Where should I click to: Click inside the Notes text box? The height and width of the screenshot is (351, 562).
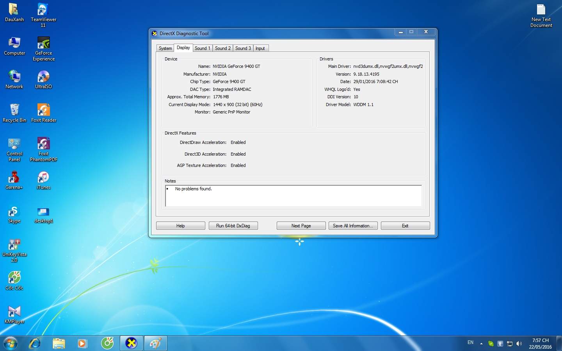coord(293,196)
